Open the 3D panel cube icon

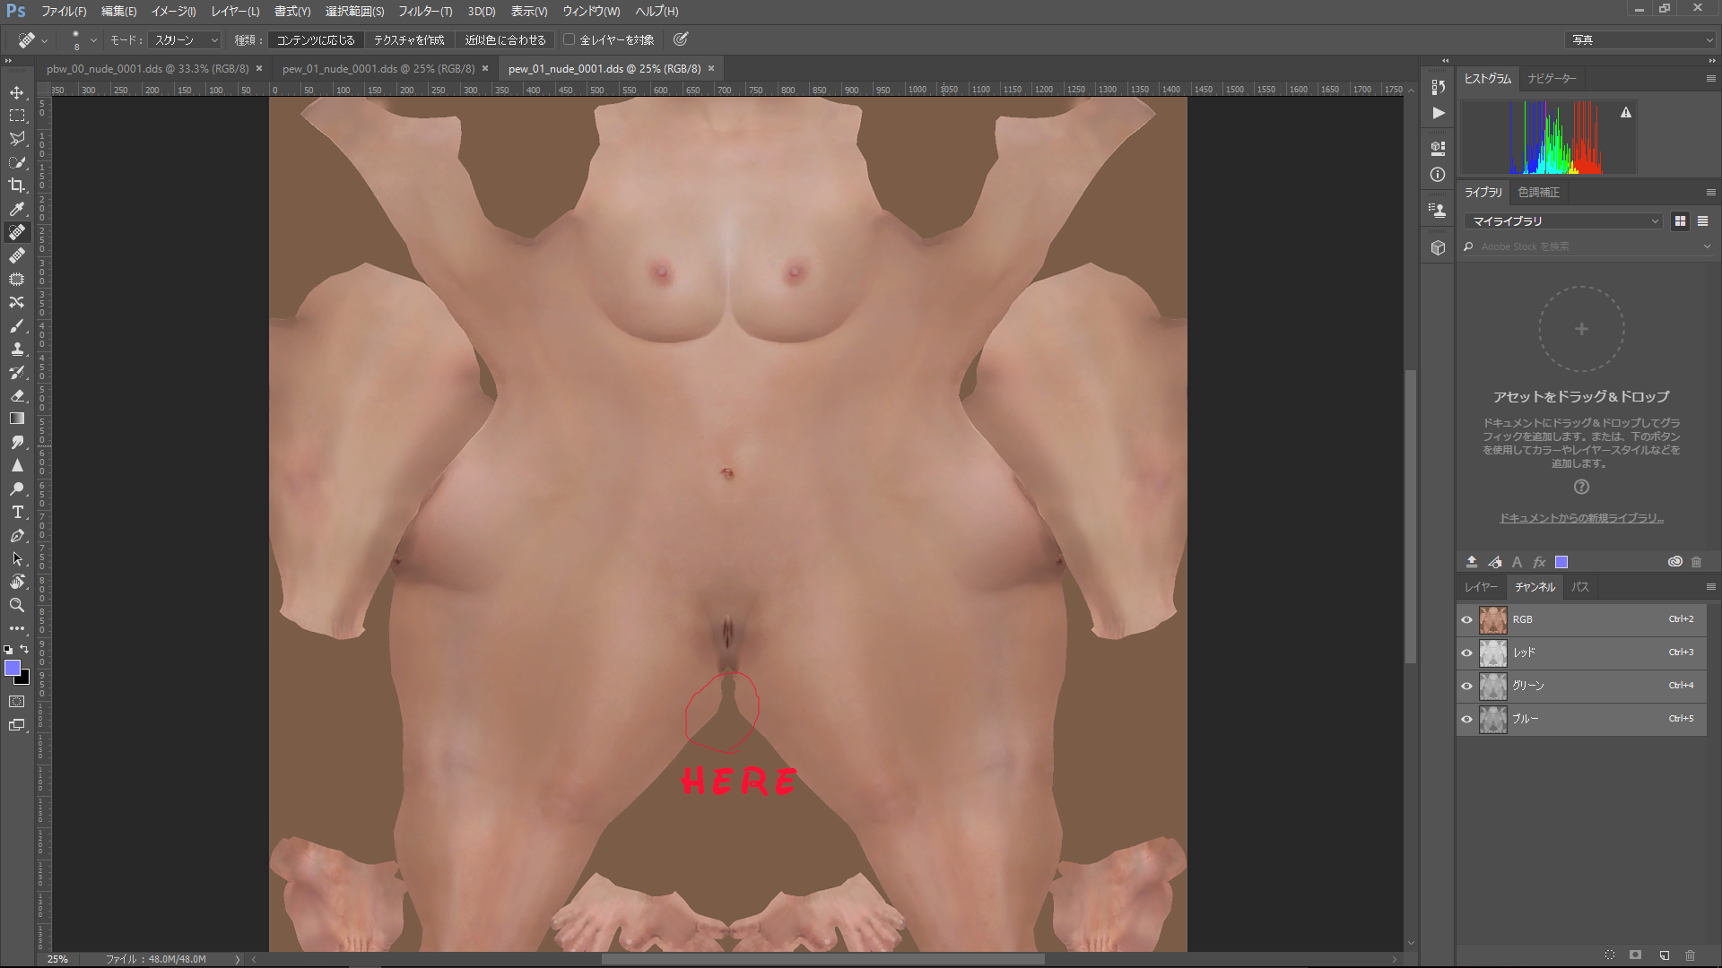point(1439,248)
